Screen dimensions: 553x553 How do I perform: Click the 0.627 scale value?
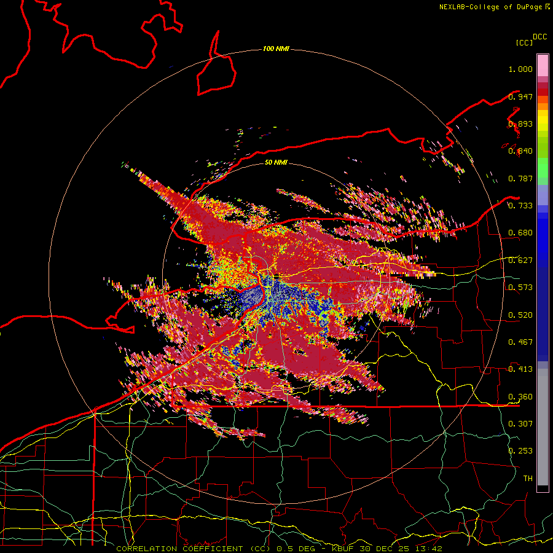point(520,261)
